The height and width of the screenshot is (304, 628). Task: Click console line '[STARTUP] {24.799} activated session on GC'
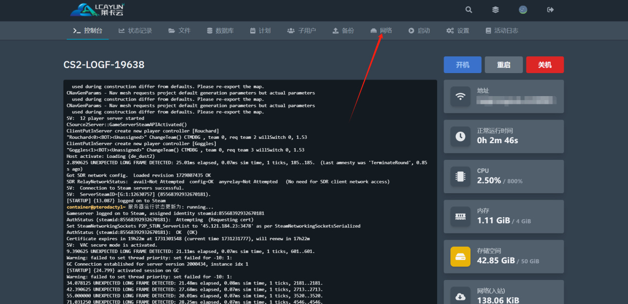tap(123, 270)
